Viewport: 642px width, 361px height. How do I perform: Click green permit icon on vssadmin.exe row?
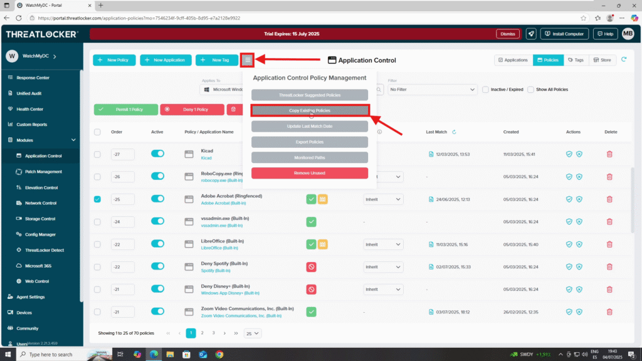[311, 222]
